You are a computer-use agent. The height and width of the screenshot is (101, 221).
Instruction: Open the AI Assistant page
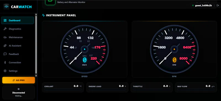17,46
